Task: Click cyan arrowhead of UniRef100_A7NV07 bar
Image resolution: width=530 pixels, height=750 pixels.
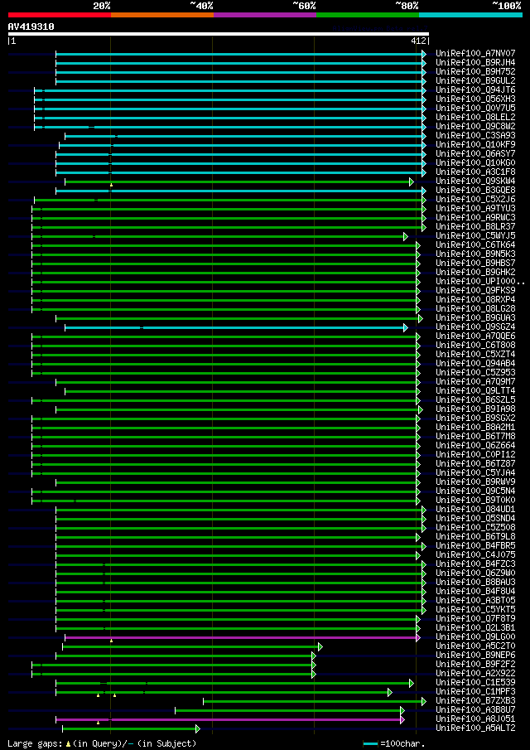Action: click(x=424, y=54)
